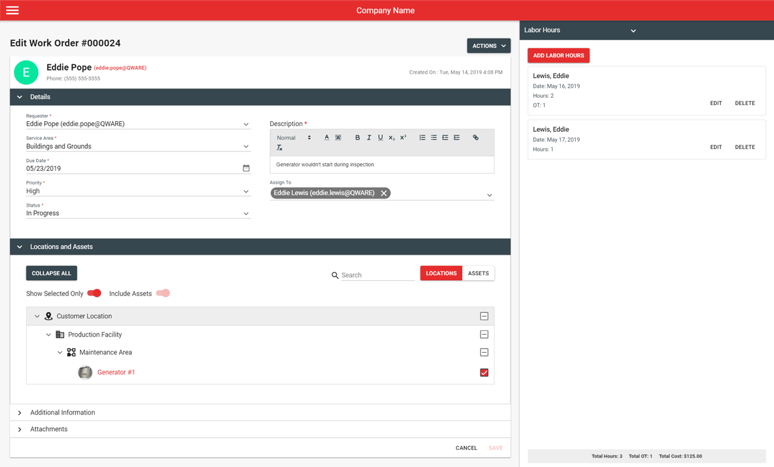Image resolution: width=774 pixels, height=467 pixels.
Task: Click into the asset Search field
Action: [378, 275]
